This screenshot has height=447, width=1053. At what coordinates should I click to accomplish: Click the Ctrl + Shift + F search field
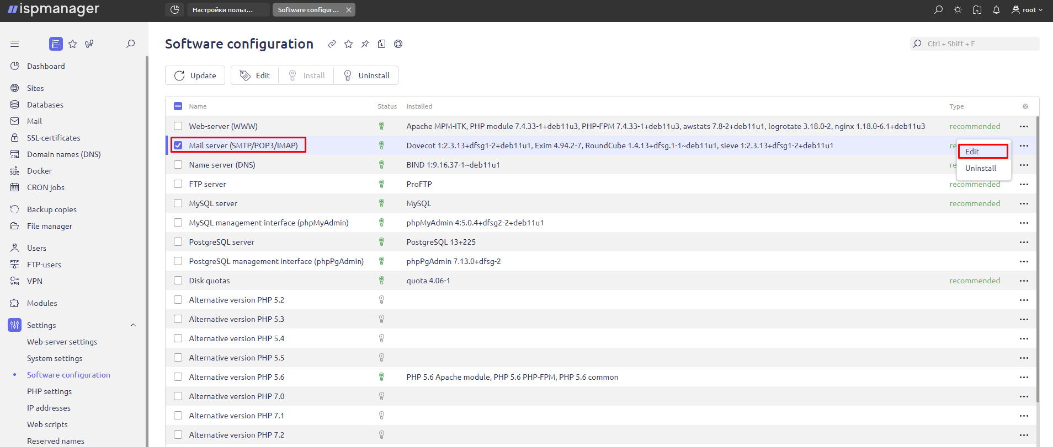point(975,44)
